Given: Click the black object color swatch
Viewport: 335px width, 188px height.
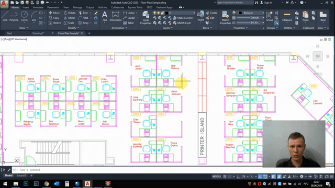Looking at the screenshot, I should pyautogui.click(x=240, y=13).
